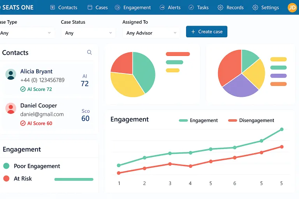Click the Alerts icon in navigation bar

tap(162, 7)
